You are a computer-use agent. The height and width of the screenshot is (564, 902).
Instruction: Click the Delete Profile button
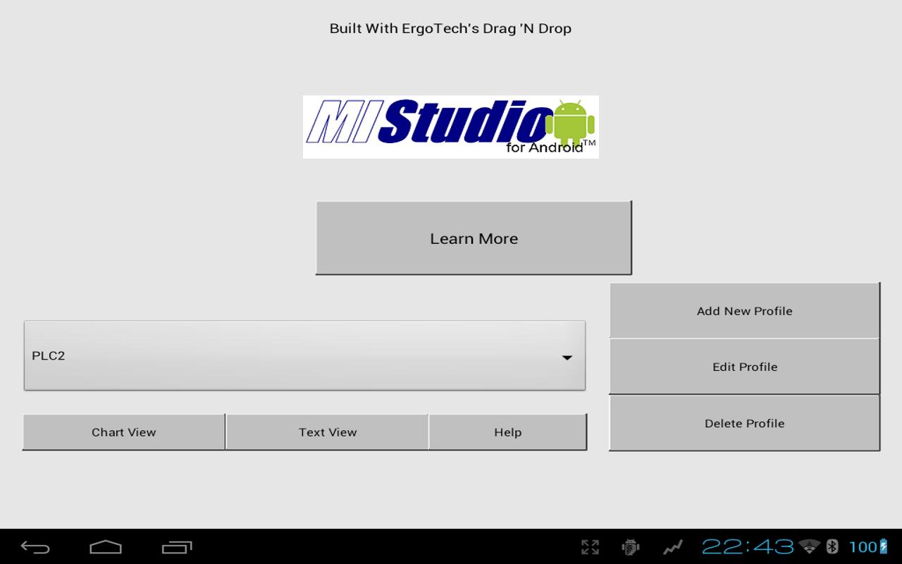[745, 423]
